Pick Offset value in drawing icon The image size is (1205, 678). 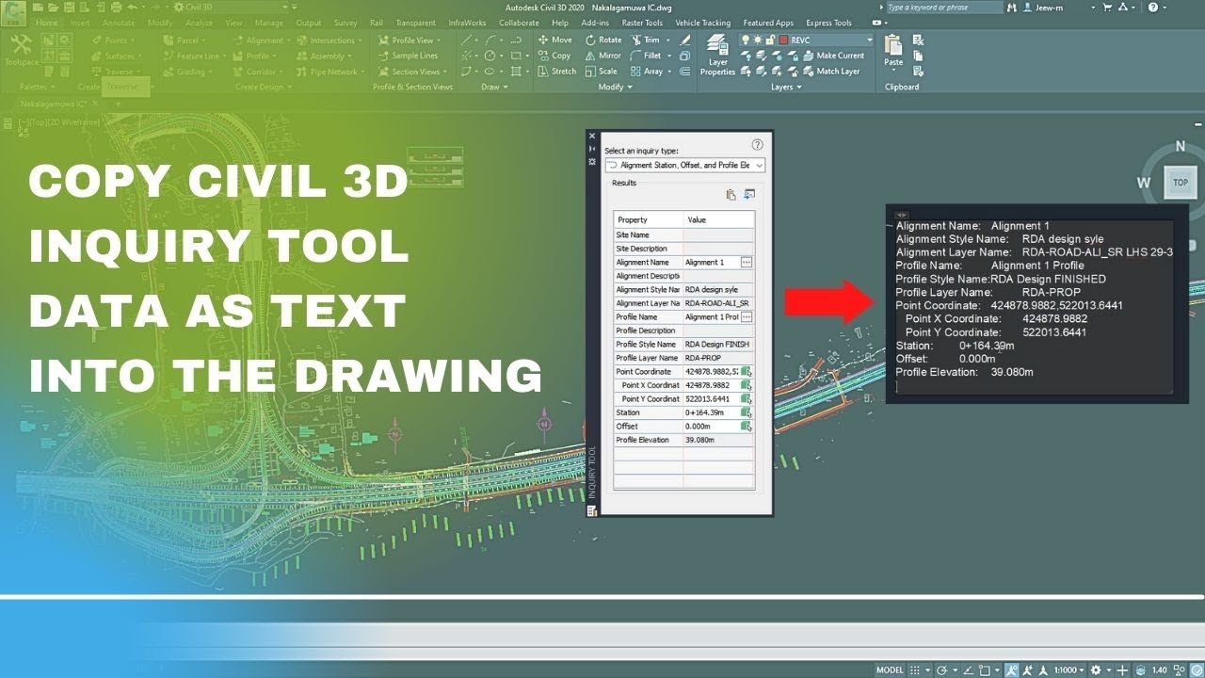click(747, 427)
